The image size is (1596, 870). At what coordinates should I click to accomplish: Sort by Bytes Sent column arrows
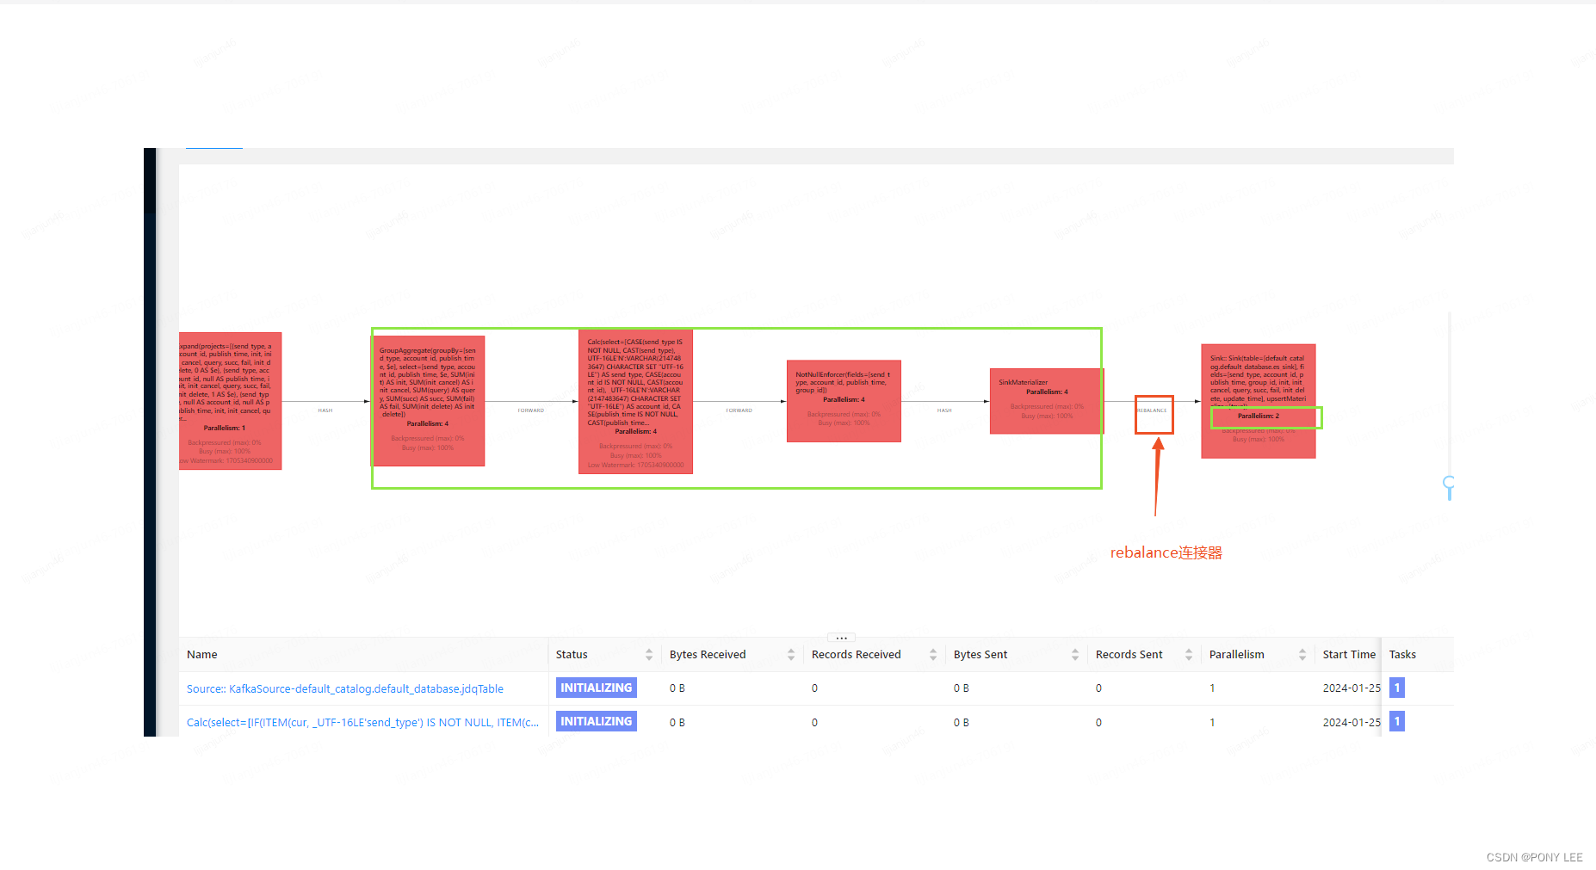(x=1075, y=655)
